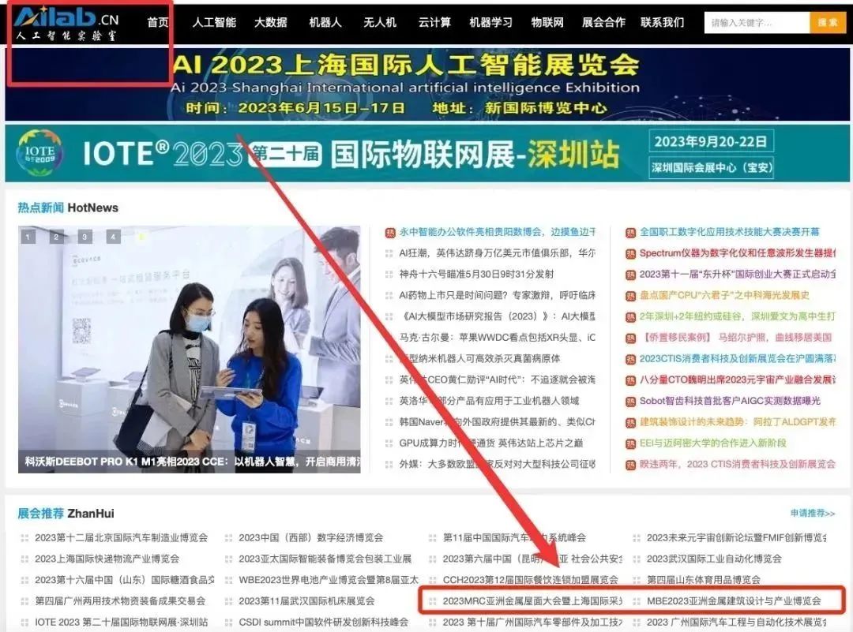Open 【侨置移民案例】马绍尔护照 link

coord(735,338)
